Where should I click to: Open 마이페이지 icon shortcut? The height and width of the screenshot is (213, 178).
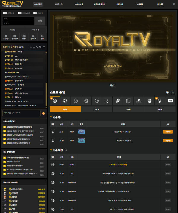[x=15, y=37]
